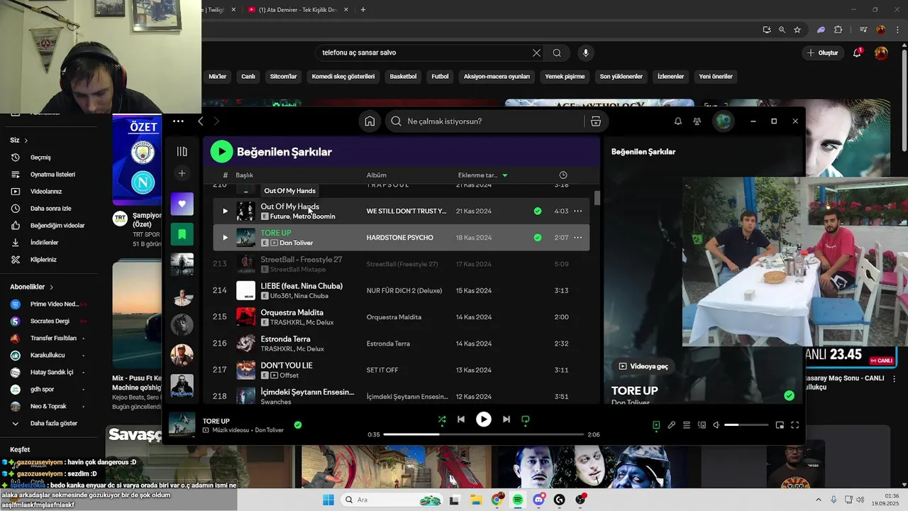Open Spotify friend activity icon

point(697,121)
